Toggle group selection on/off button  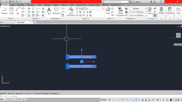[x=155, y=15]
